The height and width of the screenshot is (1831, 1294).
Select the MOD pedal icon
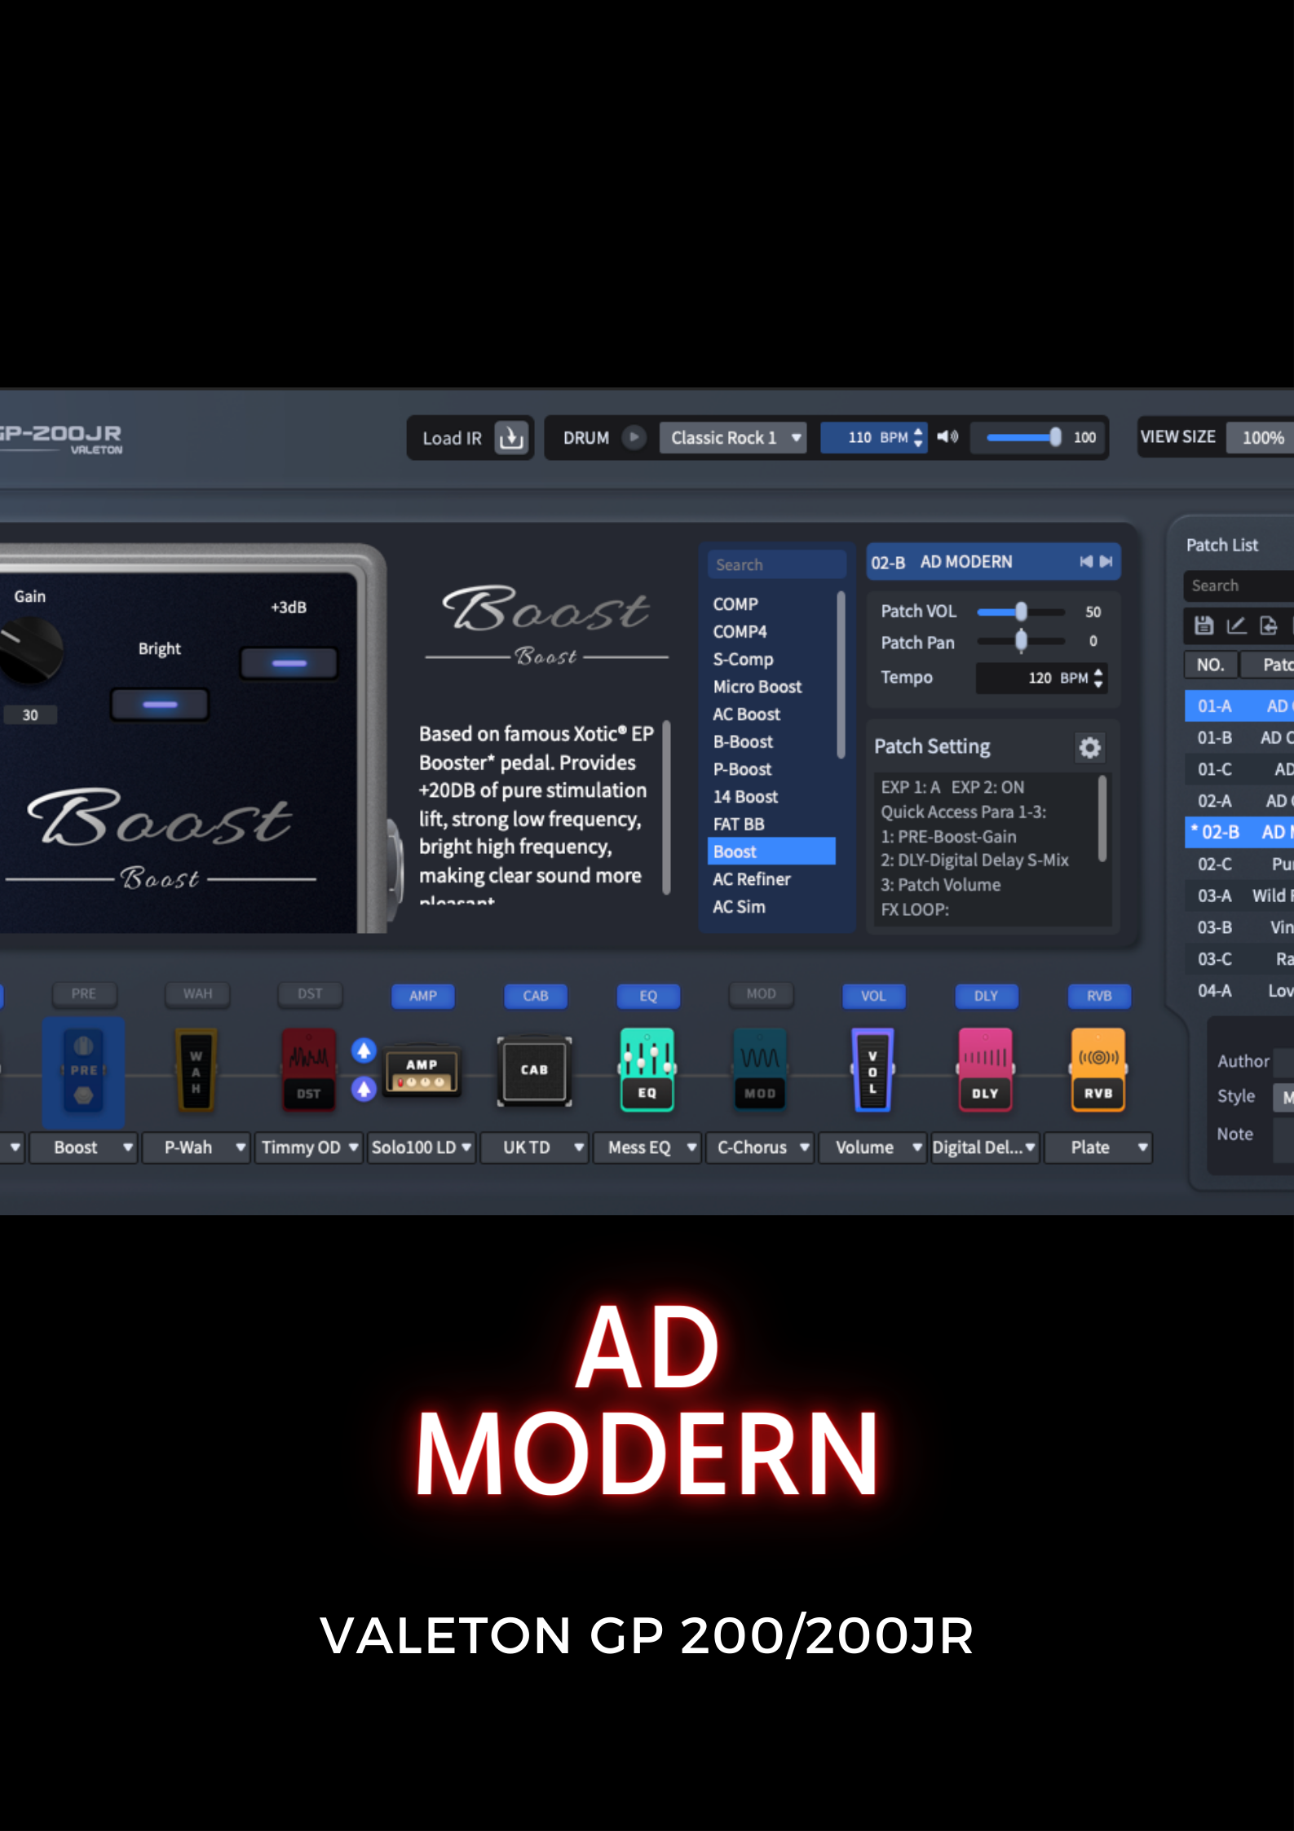760,1070
